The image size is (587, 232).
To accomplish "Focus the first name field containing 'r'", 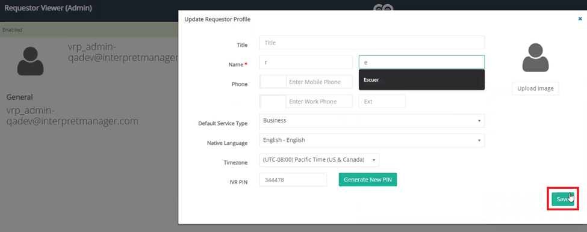I will 306,63.
